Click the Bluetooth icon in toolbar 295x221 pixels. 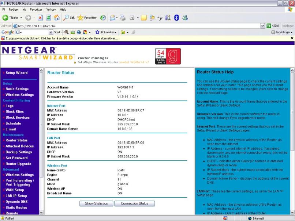[176, 18]
